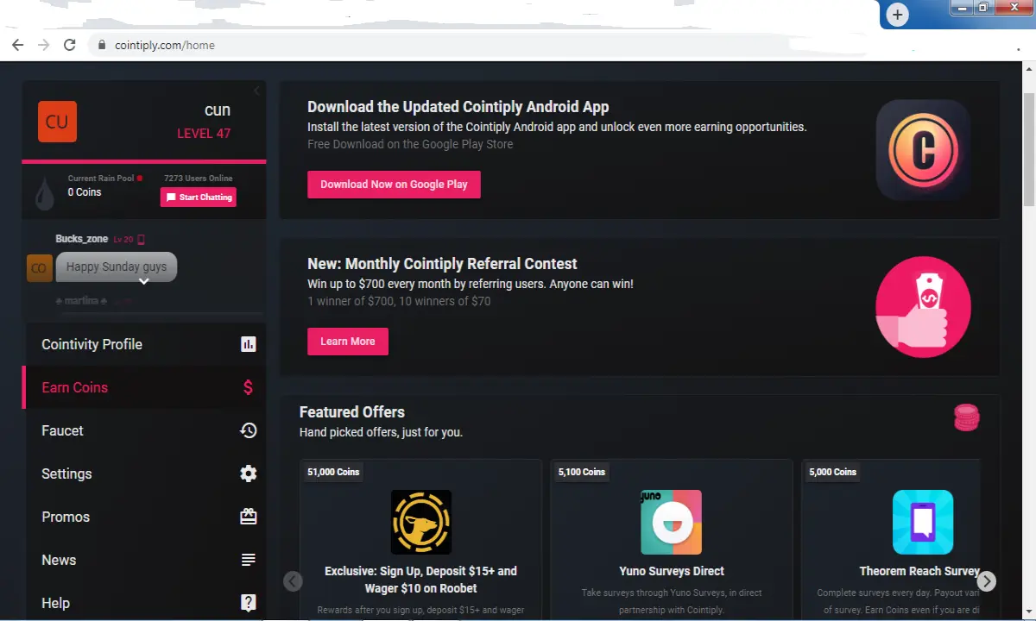Click the Happy Sunday guys chat message
The width and height of the screenshot is (1036, 621).
(117, 267)
